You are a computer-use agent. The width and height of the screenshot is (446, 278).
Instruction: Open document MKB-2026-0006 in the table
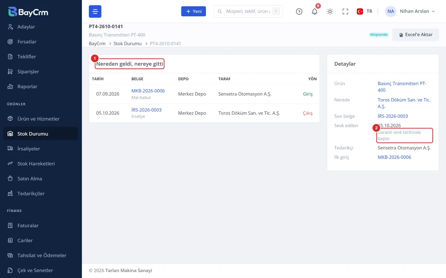(148, 91)
